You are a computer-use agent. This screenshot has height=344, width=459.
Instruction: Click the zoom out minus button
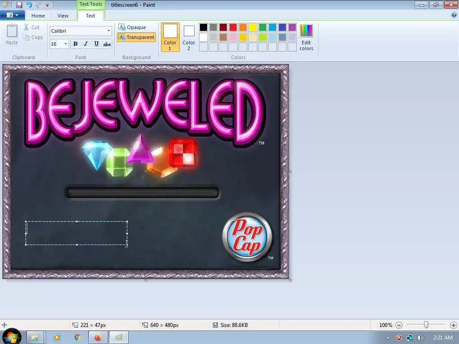point(398,325)
